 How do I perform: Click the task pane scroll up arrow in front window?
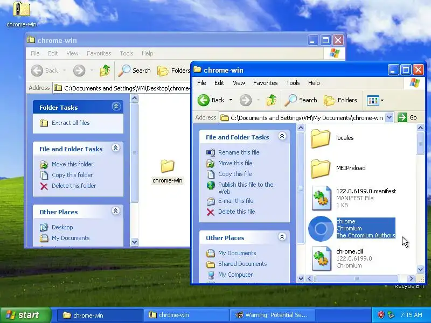pos(301,128)
